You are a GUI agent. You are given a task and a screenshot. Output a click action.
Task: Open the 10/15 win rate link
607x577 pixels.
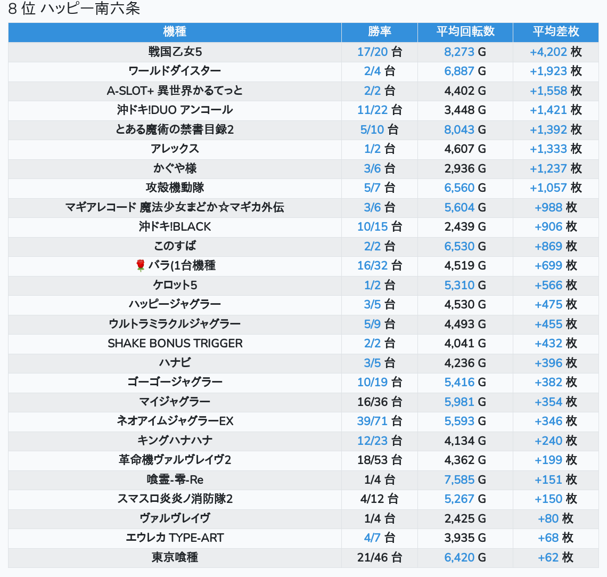point(372,226)
